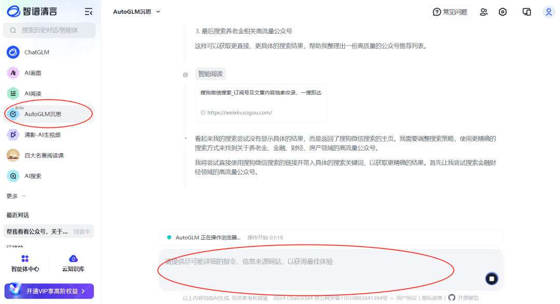Viewport: 560px width, 304px height.
Task: Click the GitHub icon in footer
Action: pyautogui.click(x=452, y=298)
